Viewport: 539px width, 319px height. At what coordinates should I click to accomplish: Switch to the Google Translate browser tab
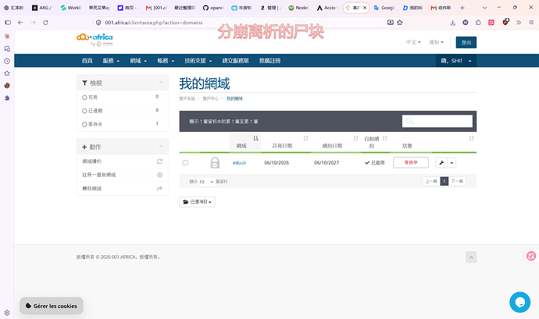384,8
